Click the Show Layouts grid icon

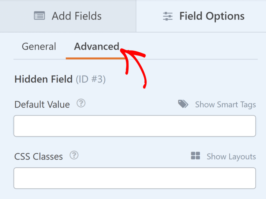196,156
